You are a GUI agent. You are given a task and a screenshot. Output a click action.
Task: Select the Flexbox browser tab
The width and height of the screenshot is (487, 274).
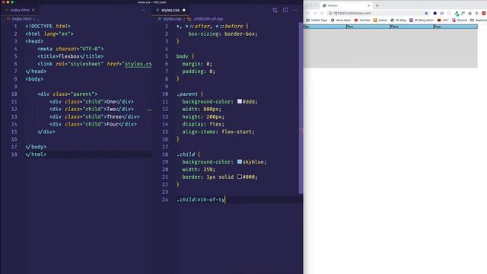346,5
